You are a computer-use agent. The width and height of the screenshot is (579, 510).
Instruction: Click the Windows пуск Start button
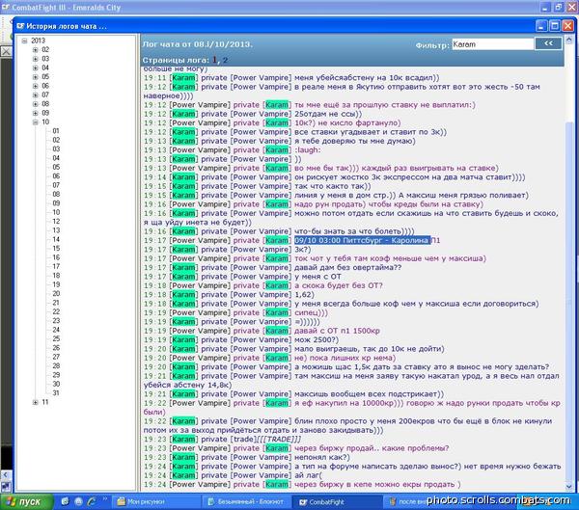25,502
